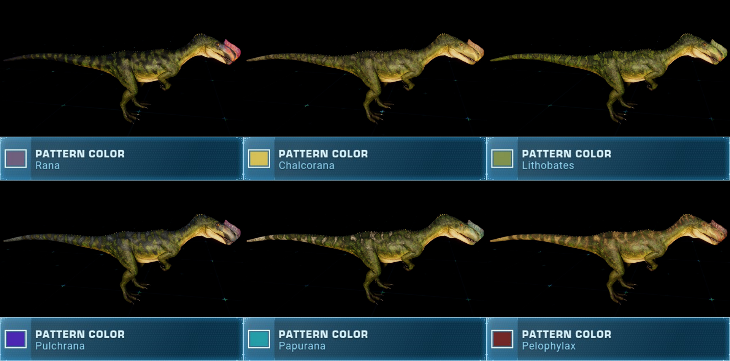The width and height of the screenshot is (730, 361).
Task: Select the Chalcorana pattern dinosaur preview
Action: click(x=365, y=78)
